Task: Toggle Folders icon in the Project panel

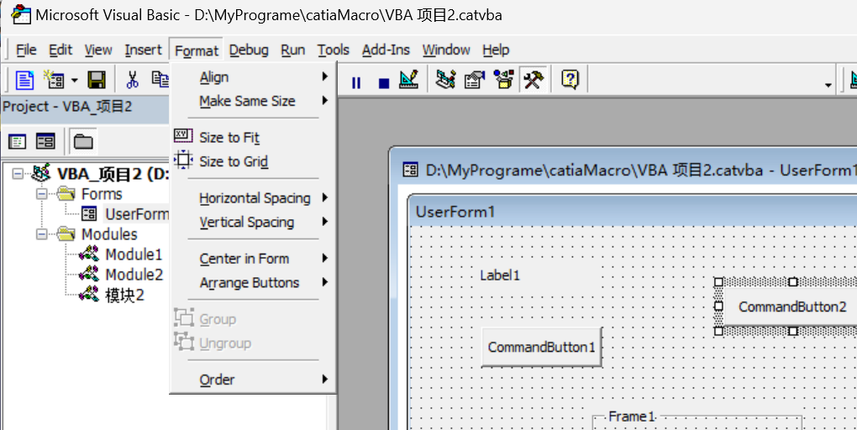Action: point(83,142)
